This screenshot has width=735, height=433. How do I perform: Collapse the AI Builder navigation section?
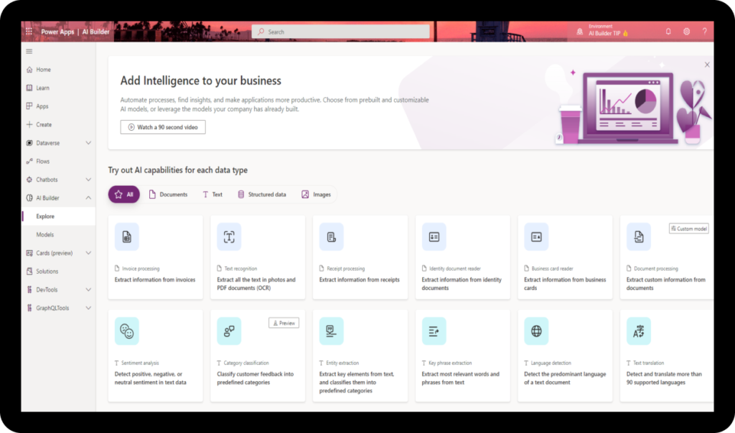[88, 198]
